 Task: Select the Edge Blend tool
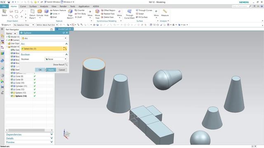70,12
